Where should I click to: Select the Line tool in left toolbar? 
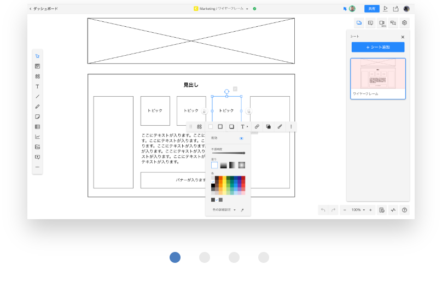(x=38, y=97)
